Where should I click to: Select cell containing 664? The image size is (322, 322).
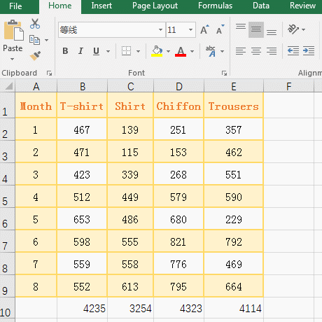[x=234, y=286]
